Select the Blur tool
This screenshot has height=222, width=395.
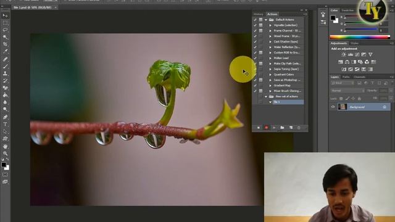point(5,102)
